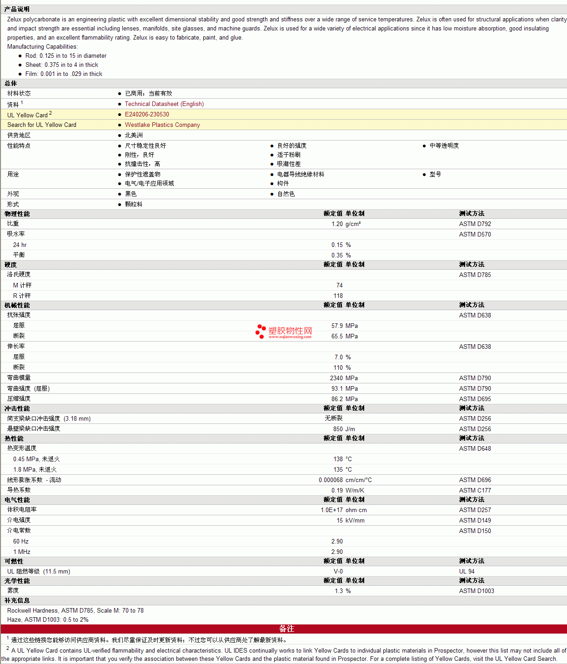Viewport: 567px width, 664px height.
Task: Click the Haze, ASTM D1003: 0.5 to 2% note
Action: [x=48, y=619]
